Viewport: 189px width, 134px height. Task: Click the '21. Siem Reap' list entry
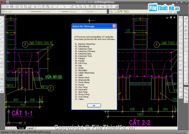point(81,92)
